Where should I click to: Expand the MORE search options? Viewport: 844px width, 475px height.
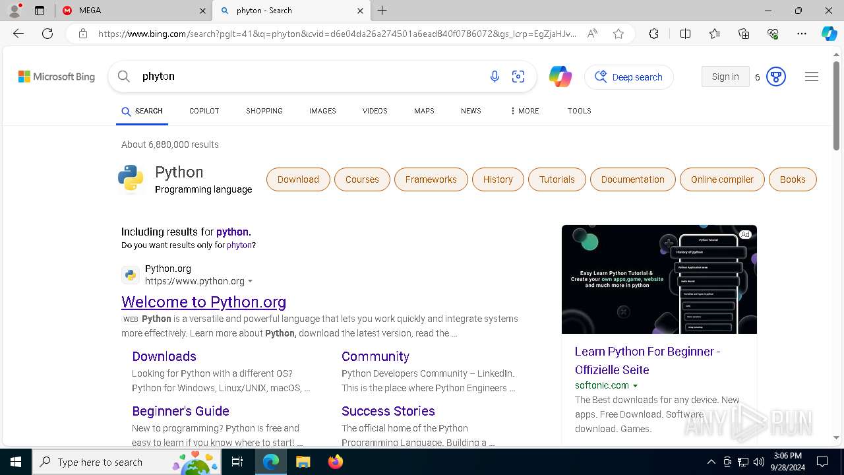click(524, 111)
